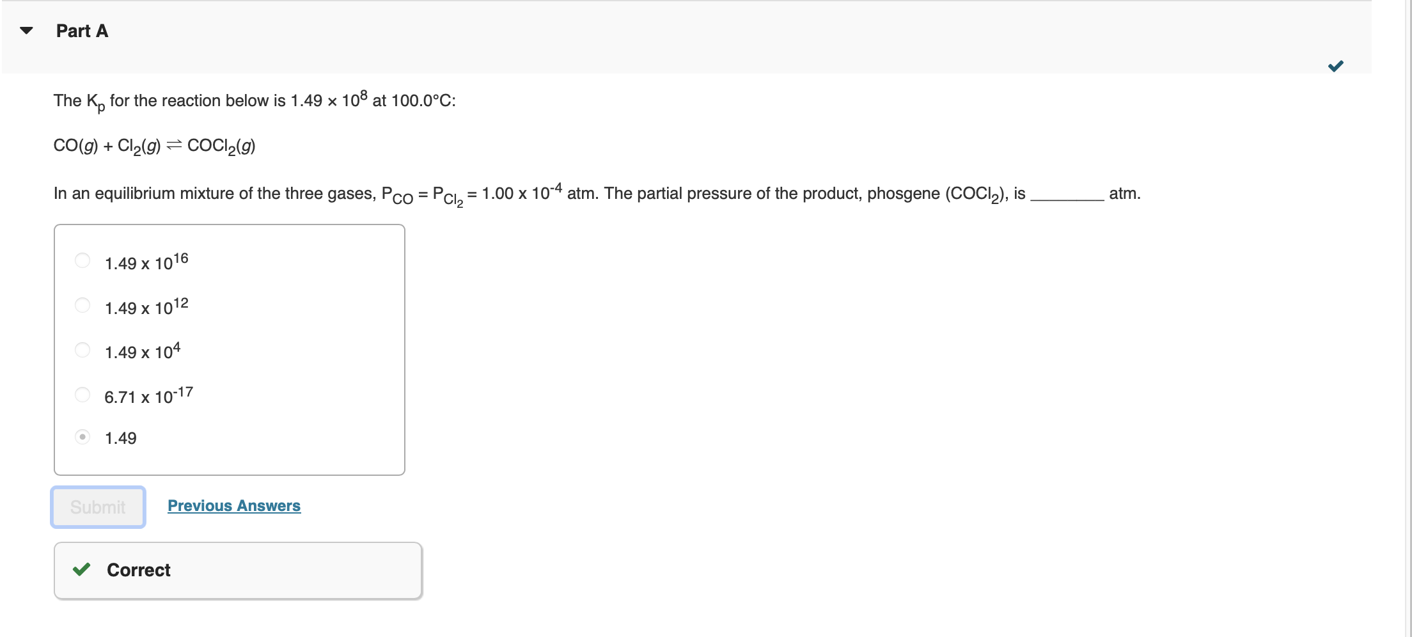Click the Part A heading

tap(82, 30)
